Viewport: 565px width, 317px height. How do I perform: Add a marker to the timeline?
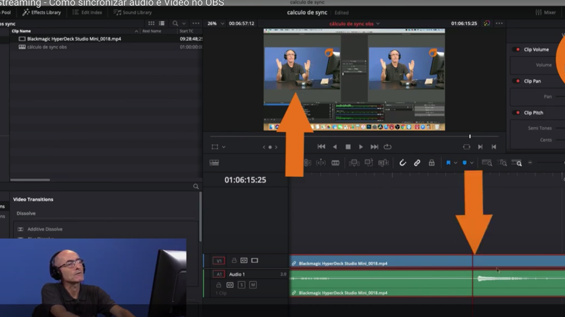point(464,163)
